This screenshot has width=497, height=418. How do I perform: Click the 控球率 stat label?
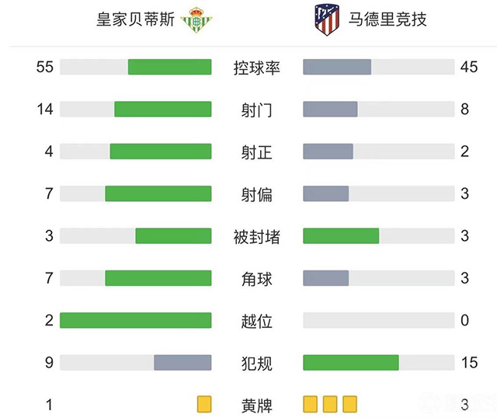[256, 68]
